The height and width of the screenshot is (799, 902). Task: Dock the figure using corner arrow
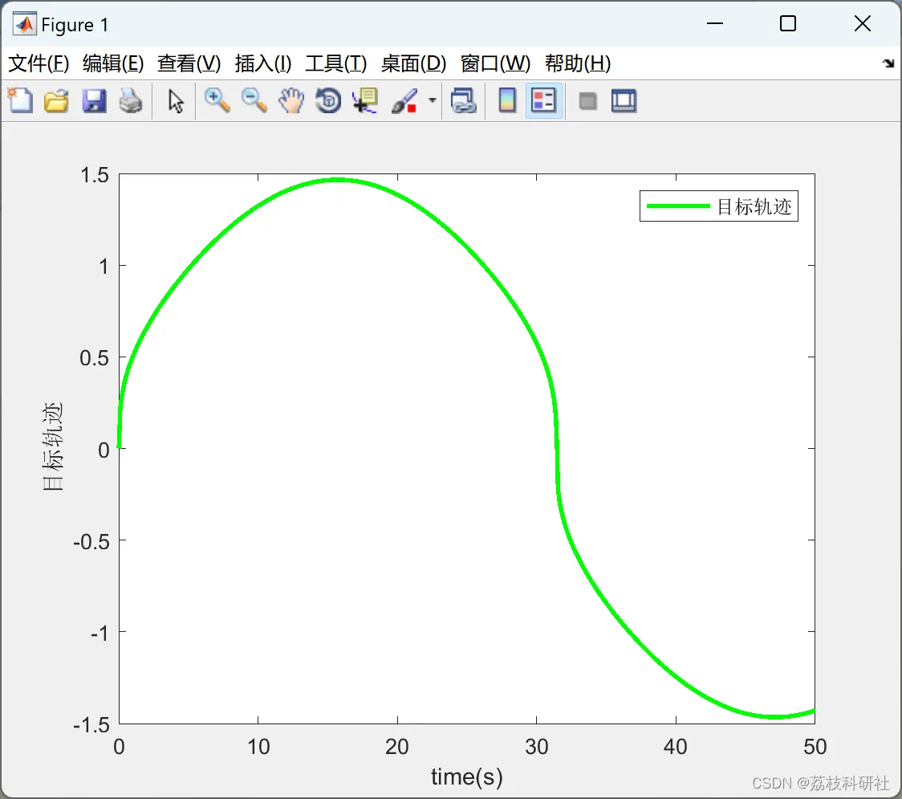point(888,63)
